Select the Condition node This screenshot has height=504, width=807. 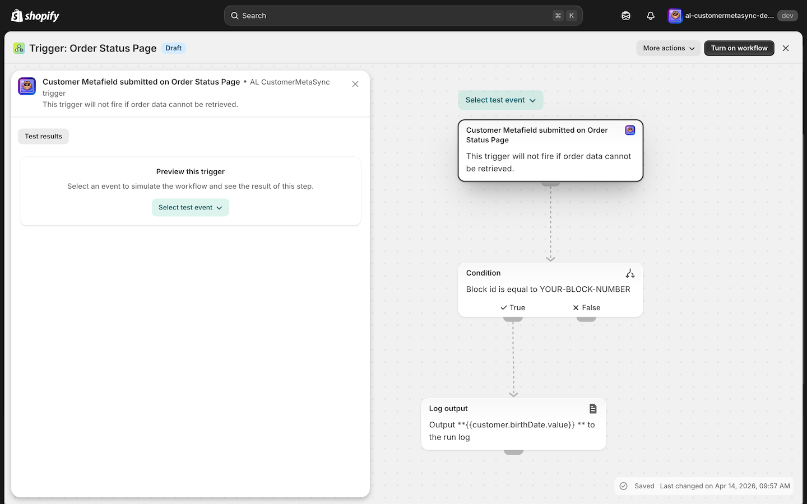pyautogui.click(x=550, y=290)
